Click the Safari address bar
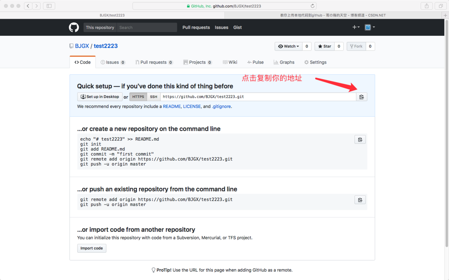The width and height of the screenshot is (449, 280). point(224,6)
